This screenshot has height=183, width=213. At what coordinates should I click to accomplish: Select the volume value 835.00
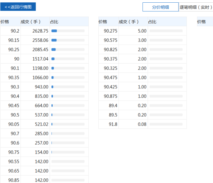pos(41,96)
